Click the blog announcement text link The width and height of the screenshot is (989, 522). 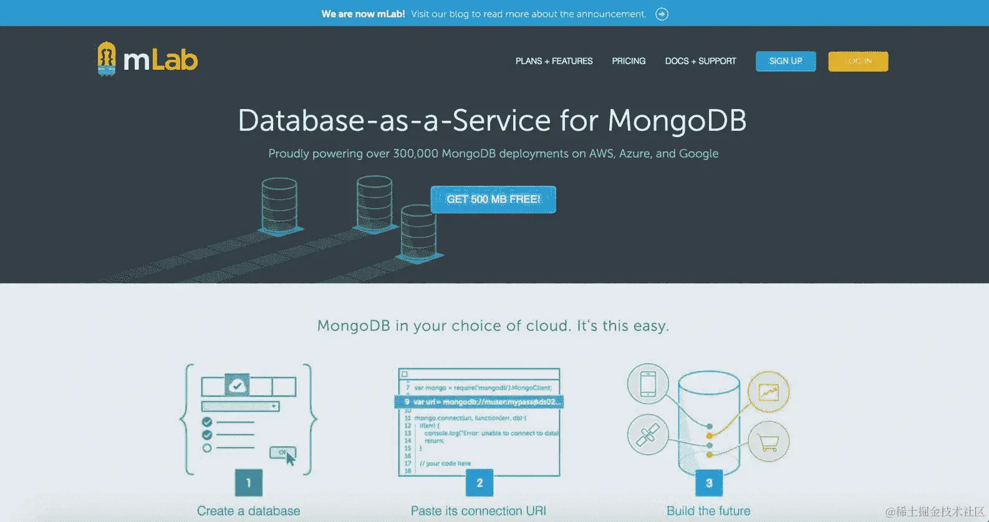(528, 14)
